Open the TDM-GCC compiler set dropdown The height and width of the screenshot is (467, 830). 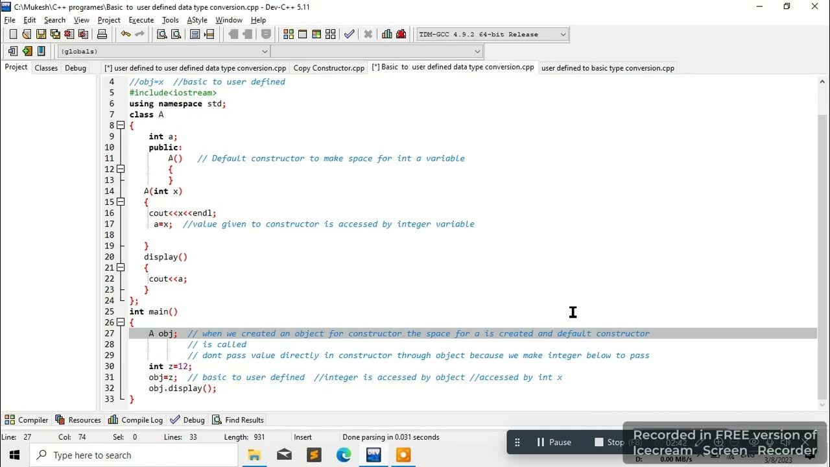point(562,34)
